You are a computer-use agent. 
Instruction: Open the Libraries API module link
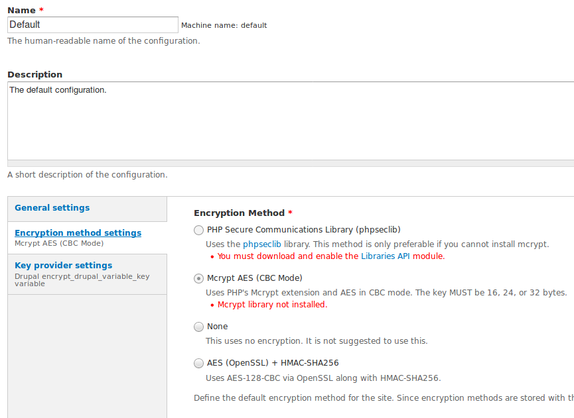coord(385,256)
